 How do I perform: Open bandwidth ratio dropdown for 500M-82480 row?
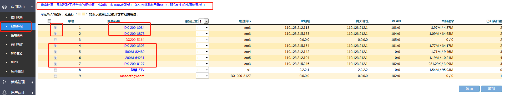(x=202, y=52)
